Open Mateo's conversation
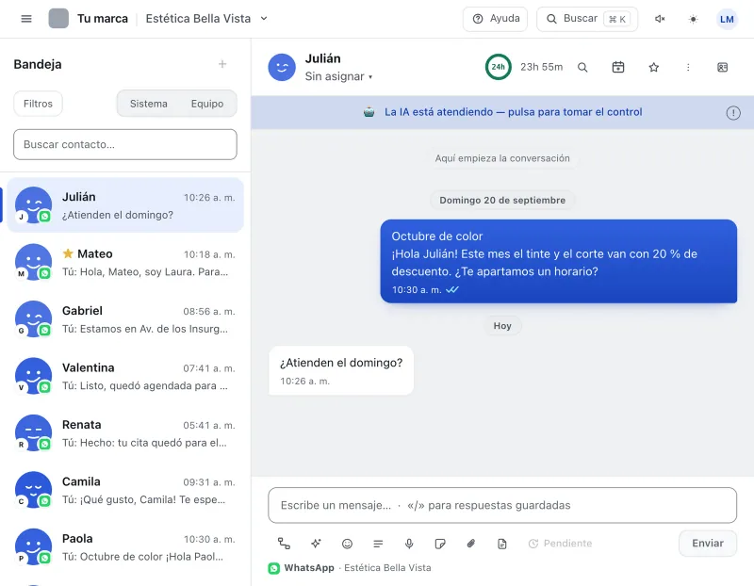 (125, 262)
